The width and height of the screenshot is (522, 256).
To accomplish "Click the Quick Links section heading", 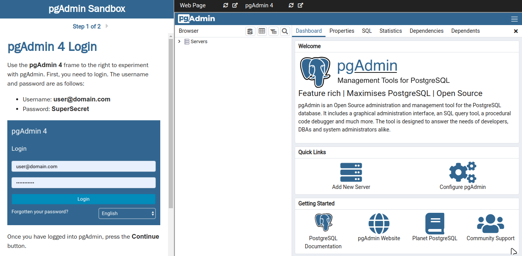I will 312,152.
